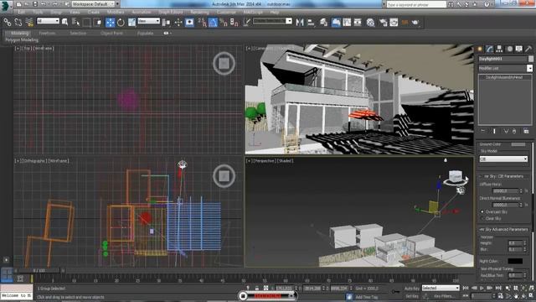Open the Selected key mode dropdown
536x302 pixels.
441,288
